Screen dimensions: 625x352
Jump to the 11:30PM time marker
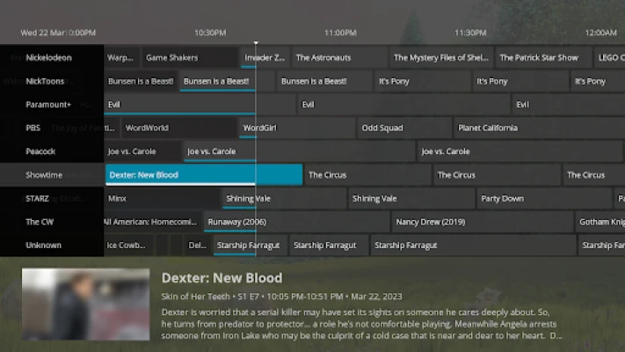pos(470,33)
